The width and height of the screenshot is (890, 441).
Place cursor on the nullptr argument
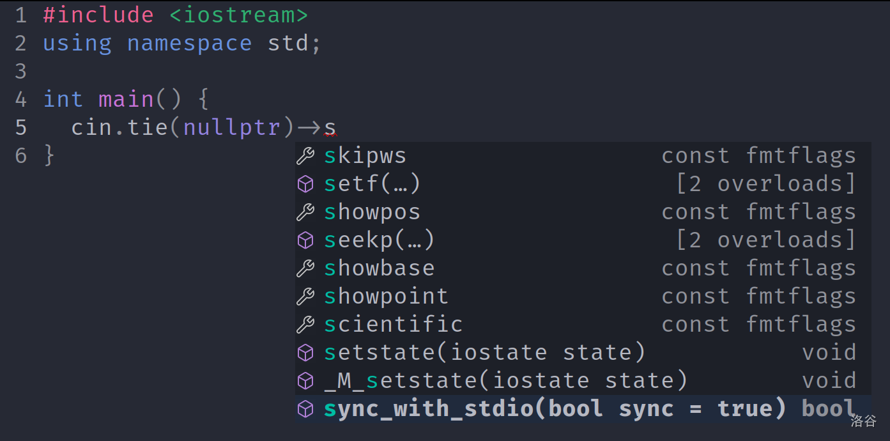(232, 128)
